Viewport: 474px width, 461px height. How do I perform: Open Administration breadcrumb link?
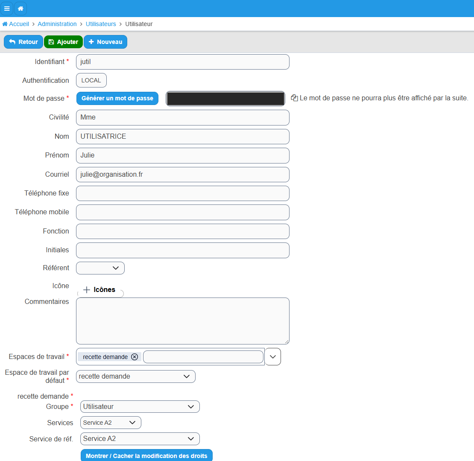pyautogui.click(x=57, y=24)
